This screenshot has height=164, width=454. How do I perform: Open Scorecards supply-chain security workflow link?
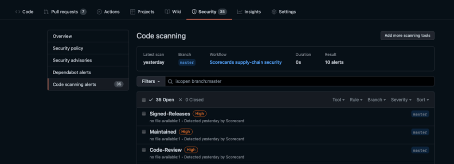246,62
